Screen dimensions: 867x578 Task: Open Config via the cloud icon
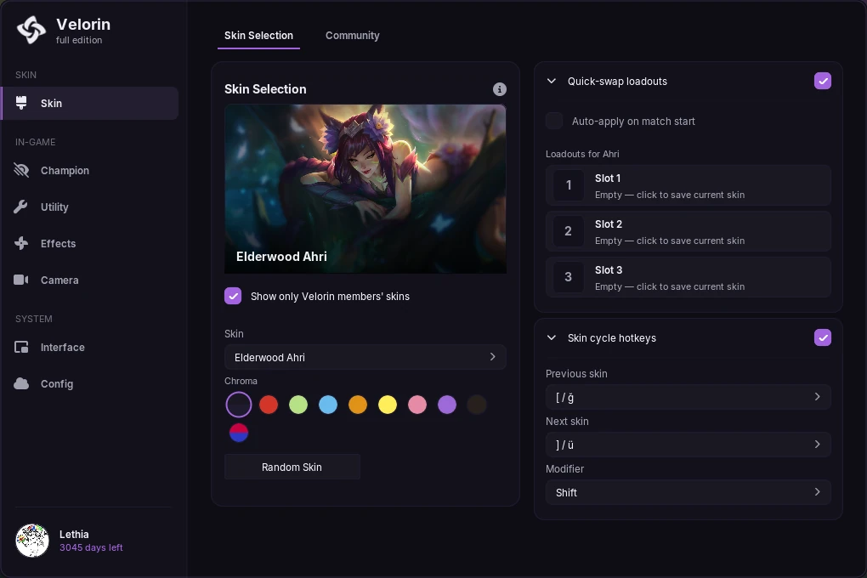[21, 383]
